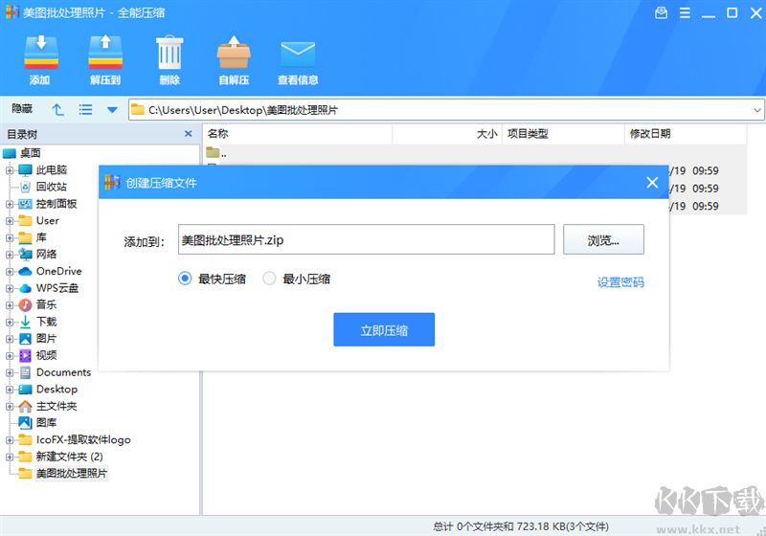
Task: Click the 隐藏 (Hide) panel toggle
Action: click(x=22, y=110)
